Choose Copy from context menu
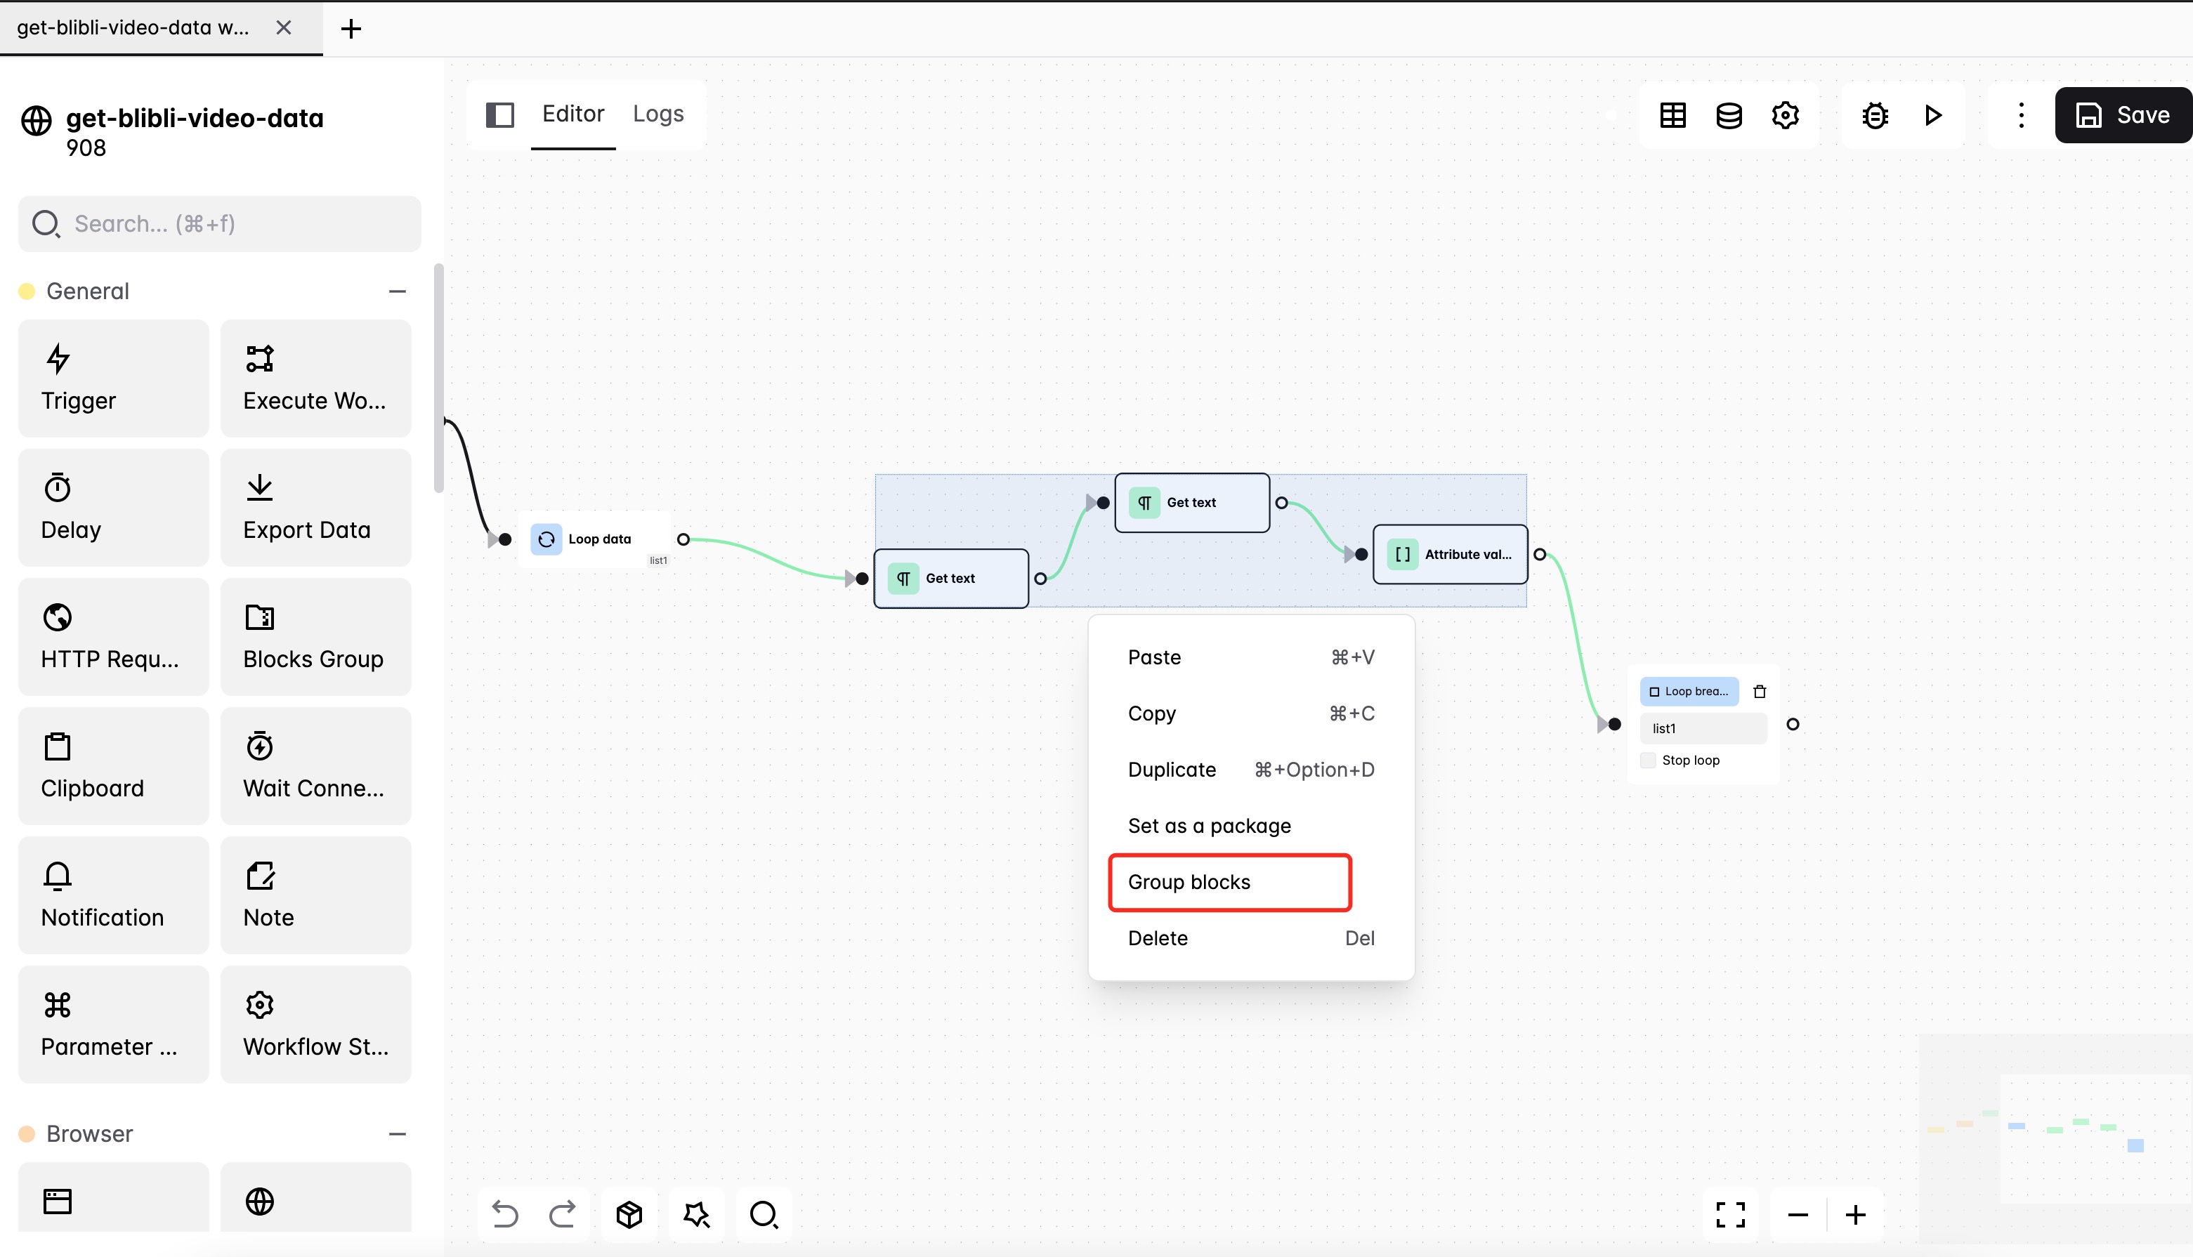Image resolution: width=2193 pixels, height=1257 pixels. click(1251, 713)
